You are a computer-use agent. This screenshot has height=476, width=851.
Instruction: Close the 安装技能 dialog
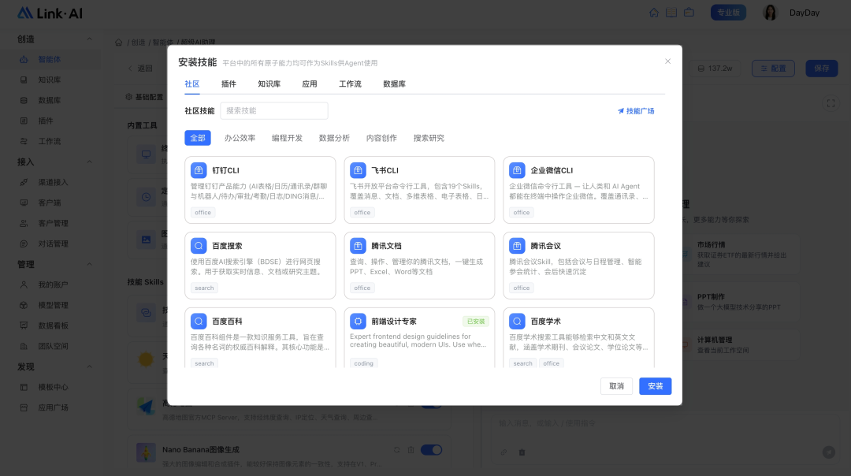[x=667, y=61]
